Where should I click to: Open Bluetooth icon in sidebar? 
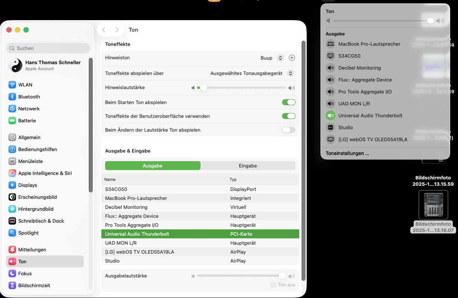[12, 97]
